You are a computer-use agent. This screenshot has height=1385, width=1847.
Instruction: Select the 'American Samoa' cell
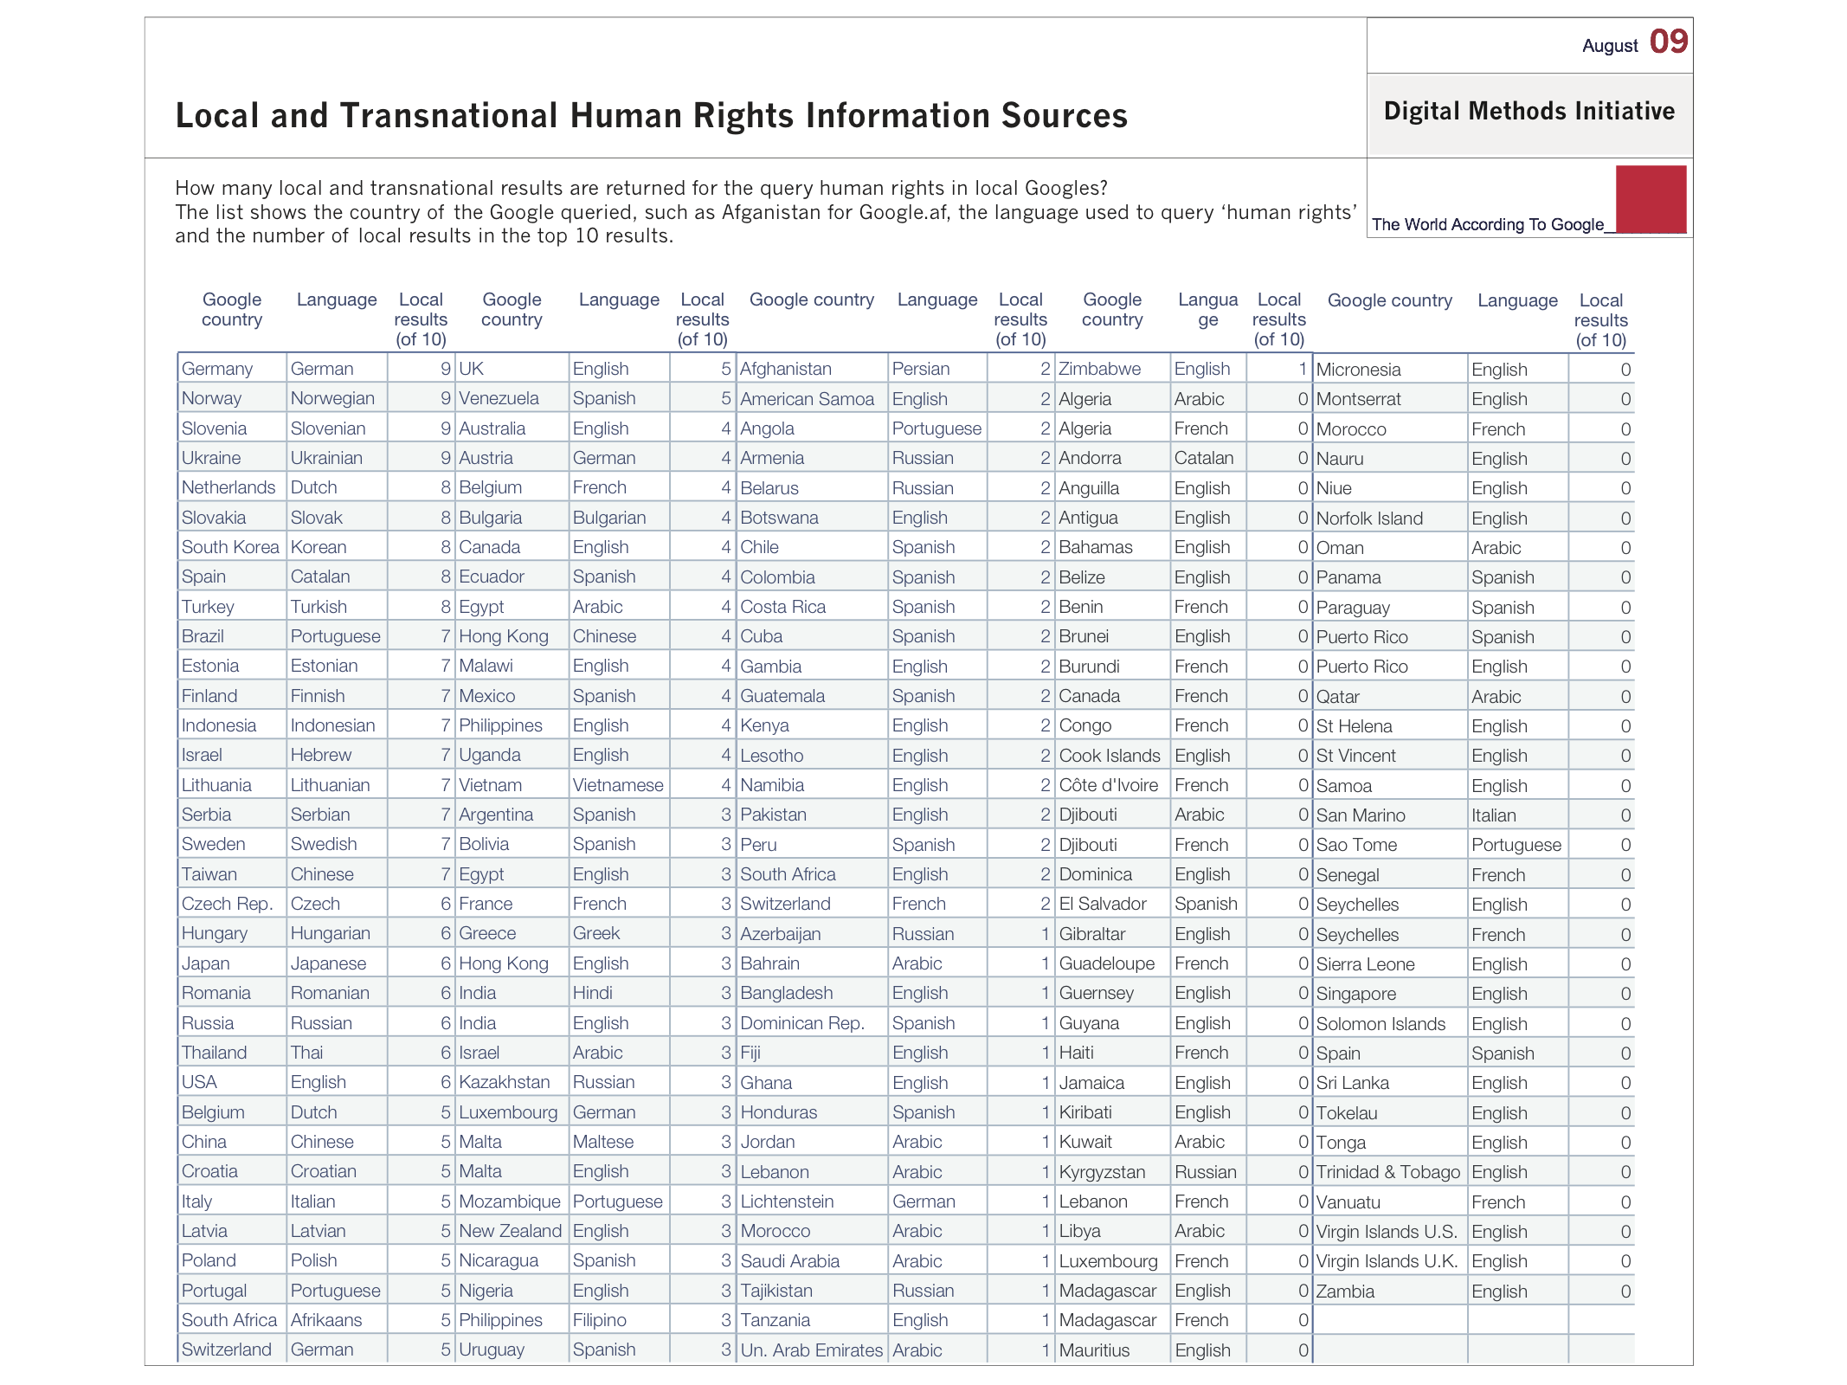pos(812,399)
